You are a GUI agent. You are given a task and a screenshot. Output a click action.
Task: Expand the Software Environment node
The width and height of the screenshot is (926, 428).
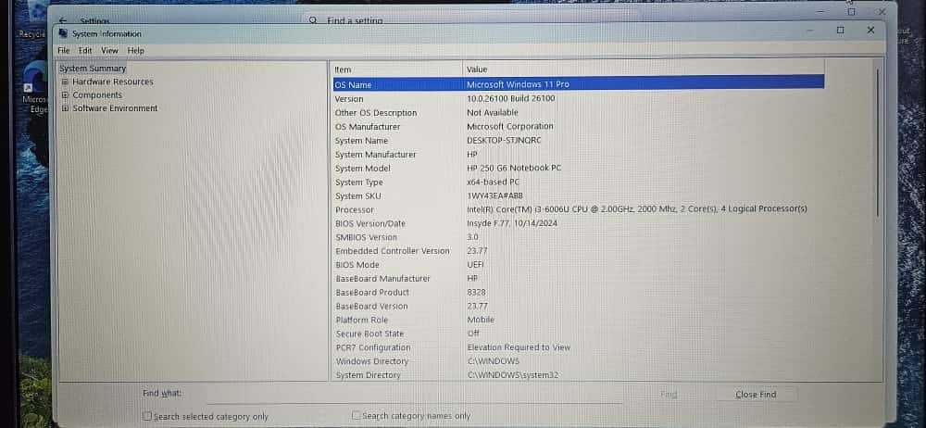[x=65, y=108]
